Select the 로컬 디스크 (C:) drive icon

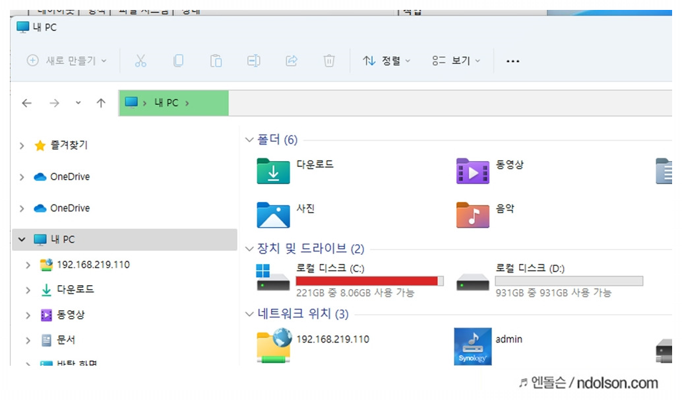coord(272,278)
